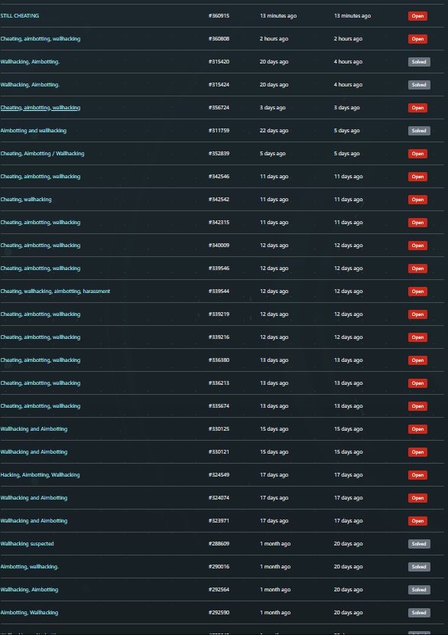Open Hacking, Aimbotting, Wallhacking ticket
Image resolution: width=448 pixels, height=635 pixels.
click(x=40, y=474)
